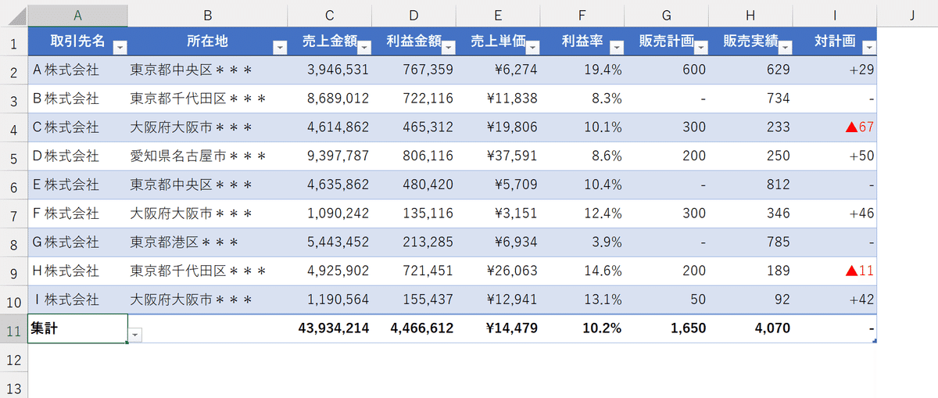
Task: Select column C header
Action: click(x=329, y=15)
